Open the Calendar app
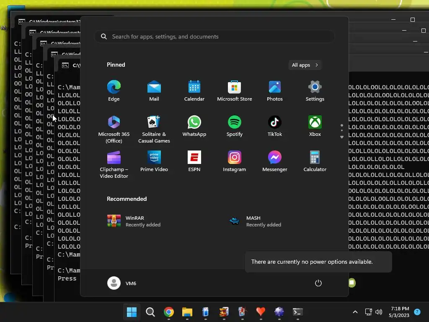This screenshot has height=322, width=429. [x=194, y=91]
